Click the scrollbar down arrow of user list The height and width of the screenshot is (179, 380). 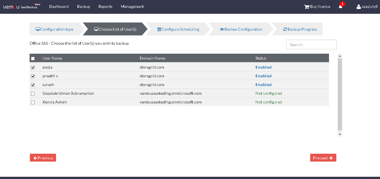(340, 134)
